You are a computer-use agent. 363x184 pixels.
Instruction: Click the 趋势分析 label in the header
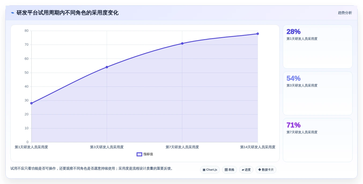(345, 13)
